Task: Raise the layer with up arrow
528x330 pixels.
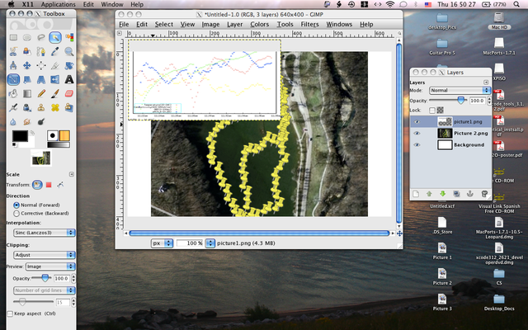Action: coord(429,194)
